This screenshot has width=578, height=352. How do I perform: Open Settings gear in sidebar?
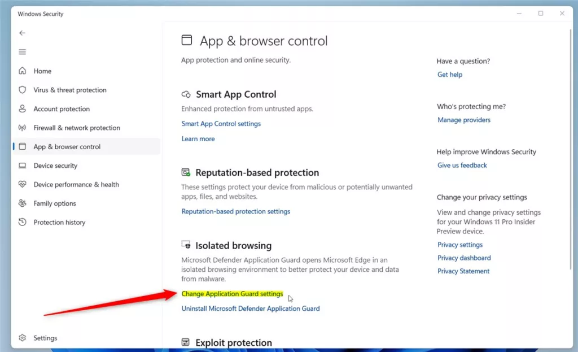(x=23, y=338)
